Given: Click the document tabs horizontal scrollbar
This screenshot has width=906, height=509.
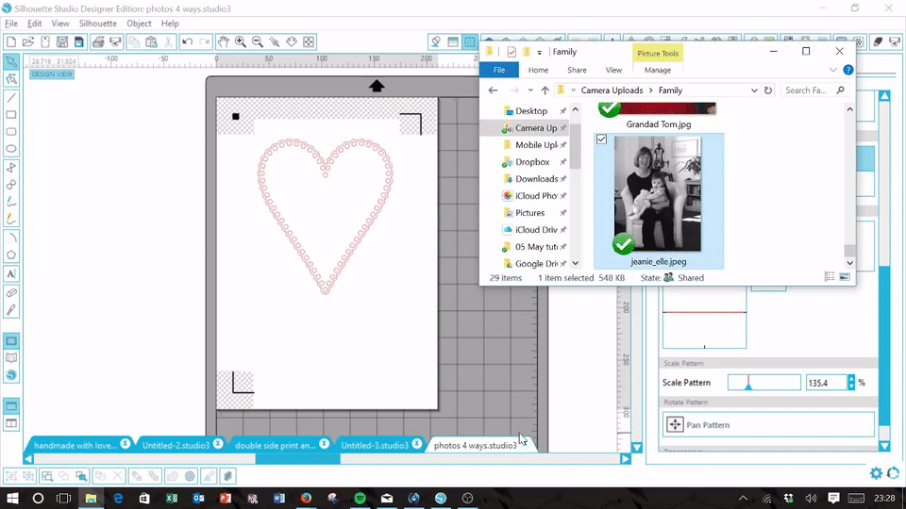Looking at the screenshot, I should (x=327, y=459).
